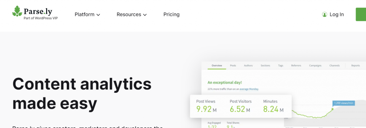Expand the Platform dropdown chevron
Screen dimensions: 366x128
(98, 15)
